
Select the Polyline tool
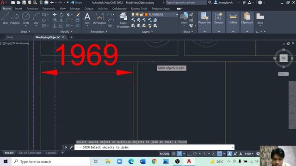(x=15, y=18)
